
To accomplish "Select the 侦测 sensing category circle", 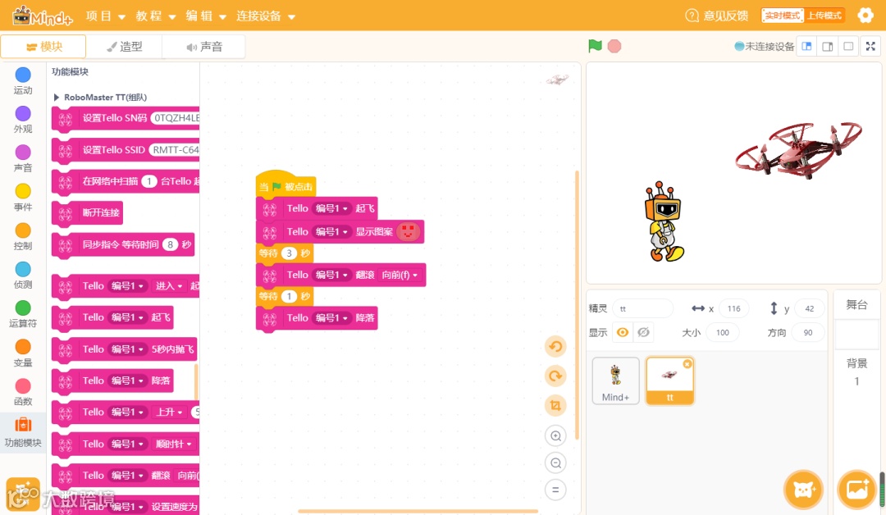I will [23, 269].
